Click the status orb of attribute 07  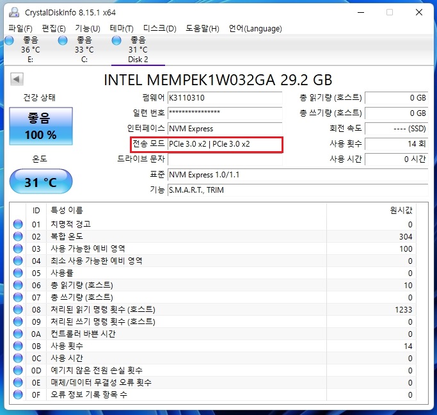coord(18,297)
